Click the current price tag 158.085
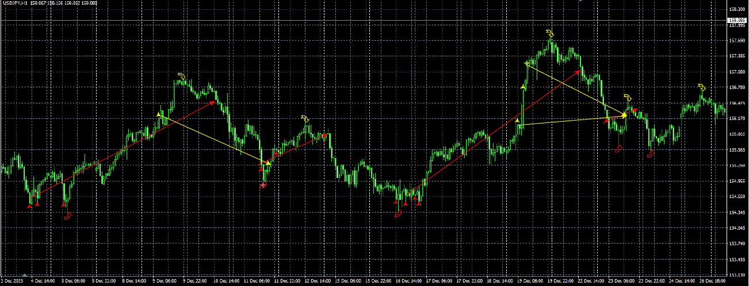 [737, 20]
